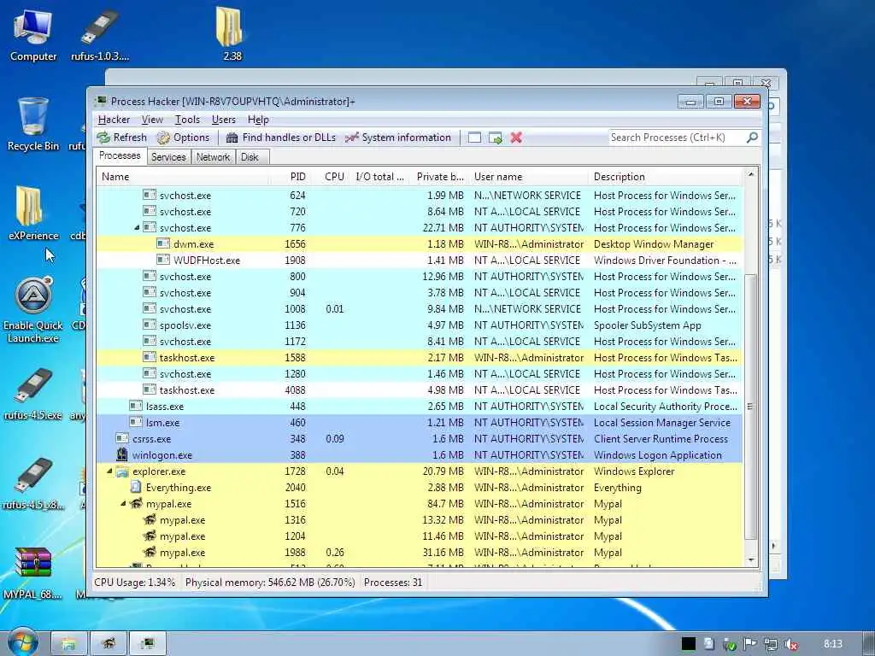
Task: Select the Recycle Bin desktop icon
Action: click(33, 124)
